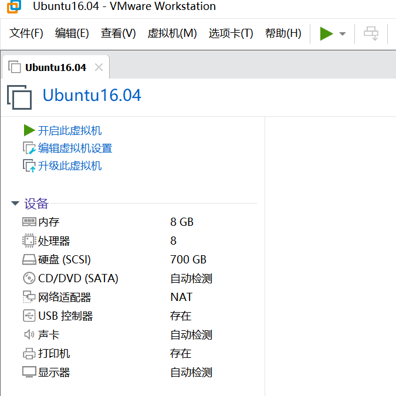The width and height of the screenshot is (396, 396).
Task: Click 自动检测 value for 声卡
Action: point(191,334)
